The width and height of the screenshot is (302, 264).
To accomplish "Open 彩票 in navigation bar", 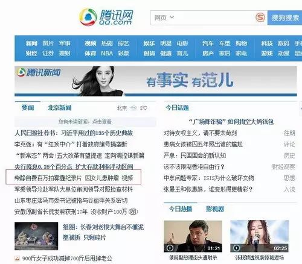I will pos(123,54).
